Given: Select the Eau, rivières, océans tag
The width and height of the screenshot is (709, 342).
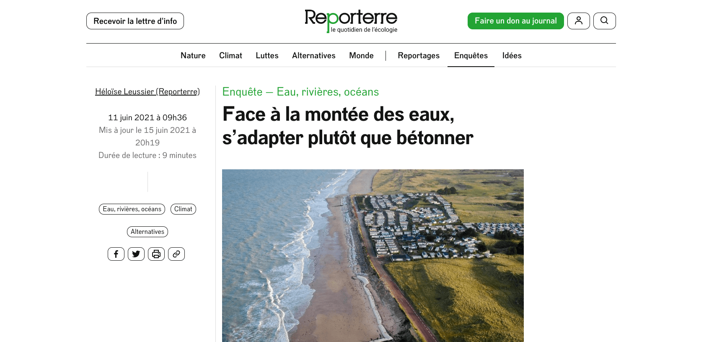Looking at the screenshot, I should click(132, 209).
